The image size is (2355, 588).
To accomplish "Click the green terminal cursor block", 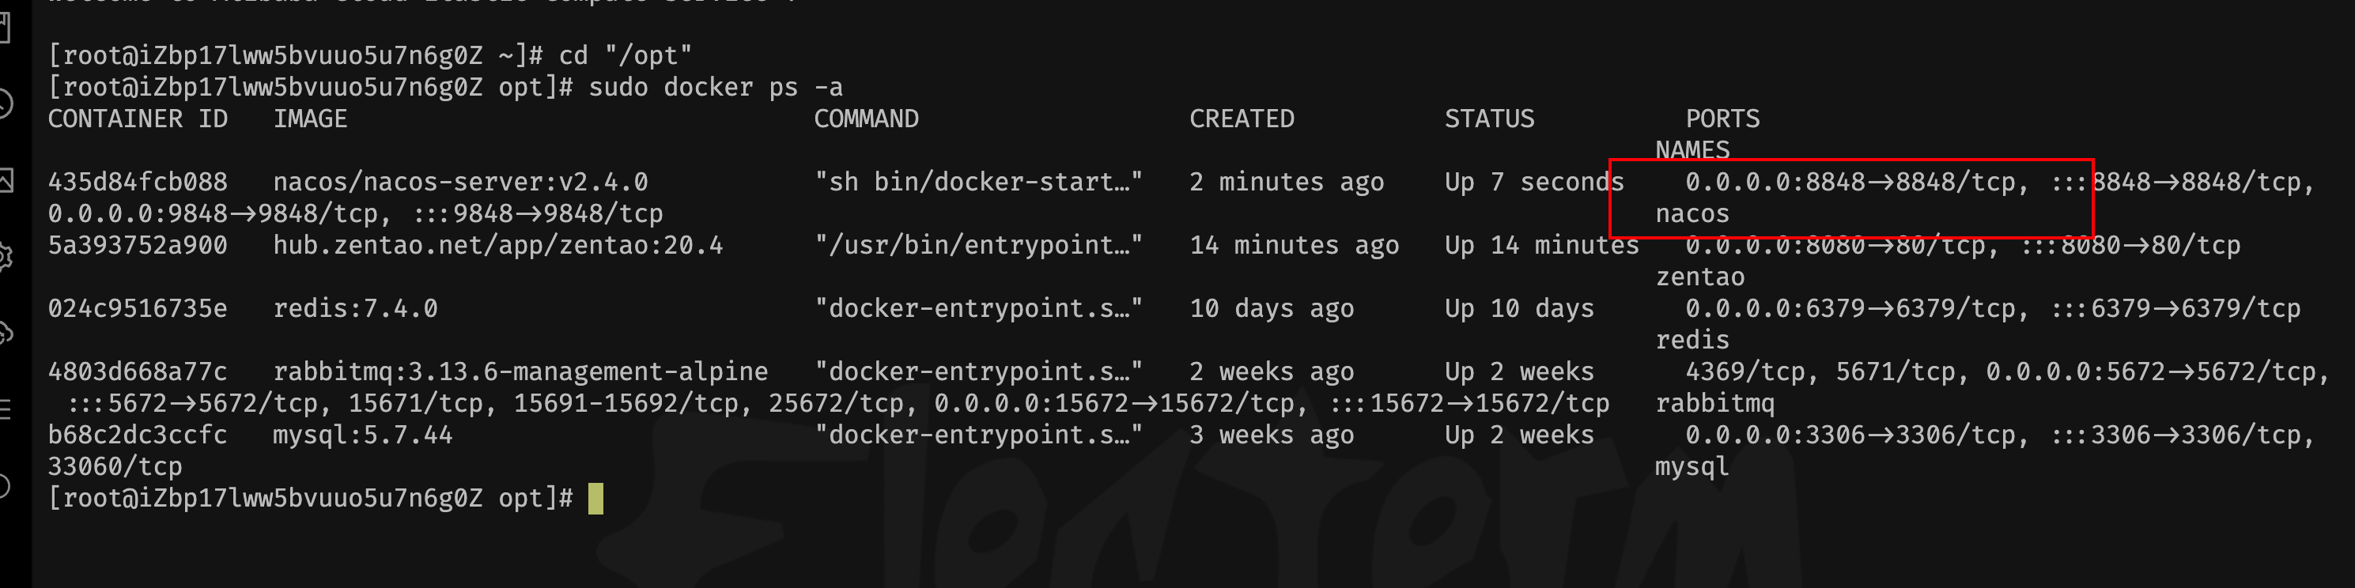I will point(595,499).
